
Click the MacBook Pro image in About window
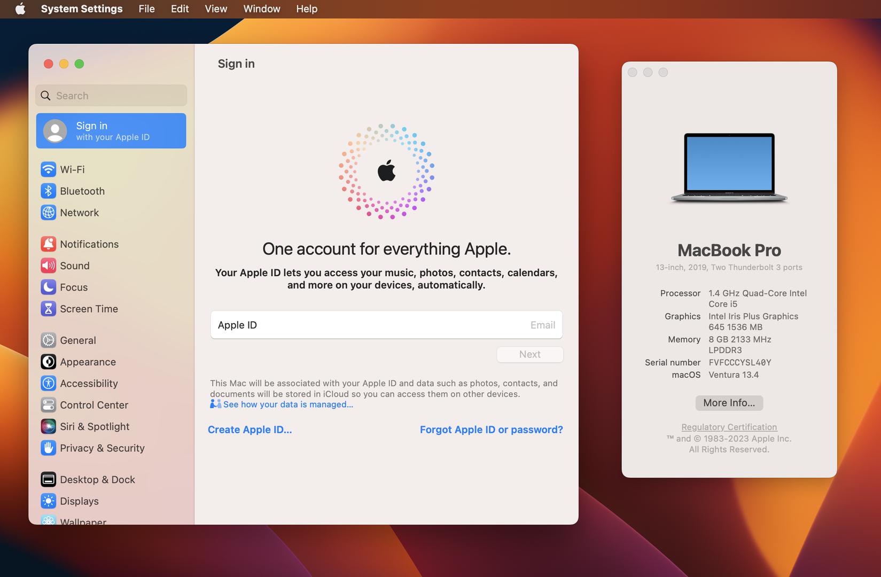(729, 168)
